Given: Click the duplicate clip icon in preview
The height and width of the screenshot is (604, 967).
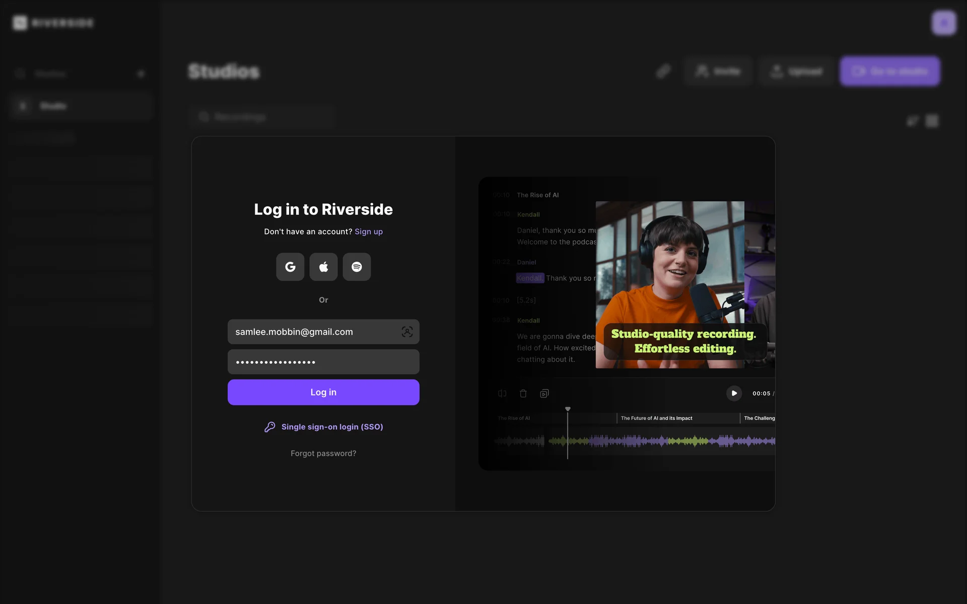Looking at the screenshot, I should pyautogui.click(x=544, y=394).
